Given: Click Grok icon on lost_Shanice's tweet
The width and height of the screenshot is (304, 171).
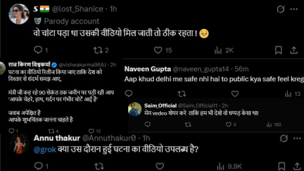Looking at the screenshot, I should tap(281, 9).
